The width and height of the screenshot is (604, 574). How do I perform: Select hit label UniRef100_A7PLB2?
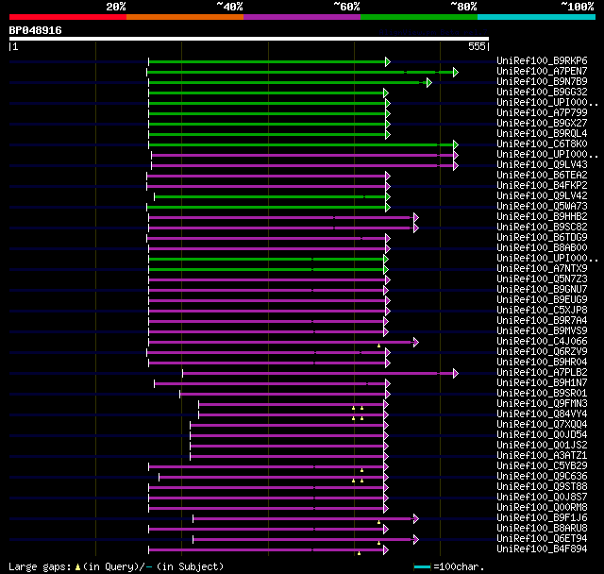tap(542, 373)
